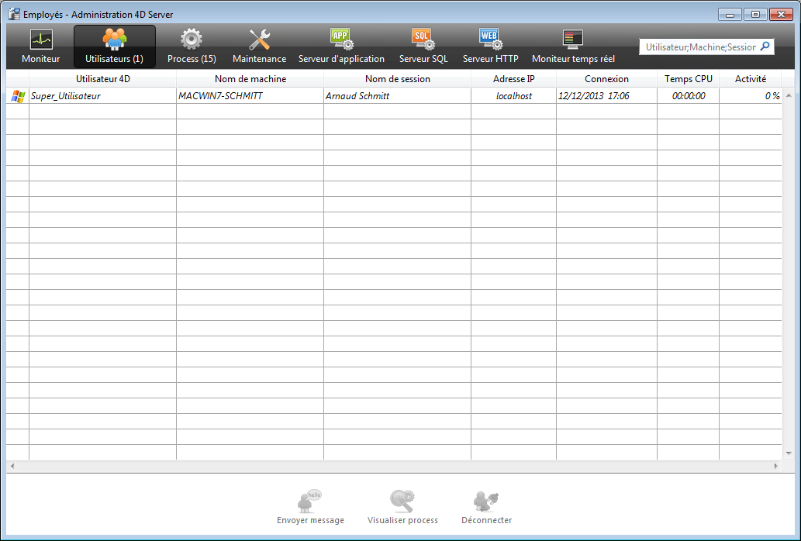The width and height of the screenshot is (801, 541).
Task: Click the Utilisateurs (1) tab icon
Action: (x=115, y=40)
